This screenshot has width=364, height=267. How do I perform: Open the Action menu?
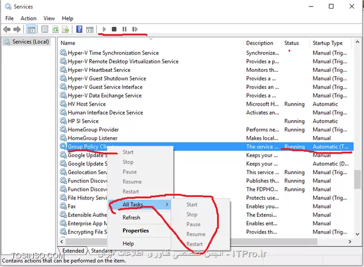click(x=28, y=18)
